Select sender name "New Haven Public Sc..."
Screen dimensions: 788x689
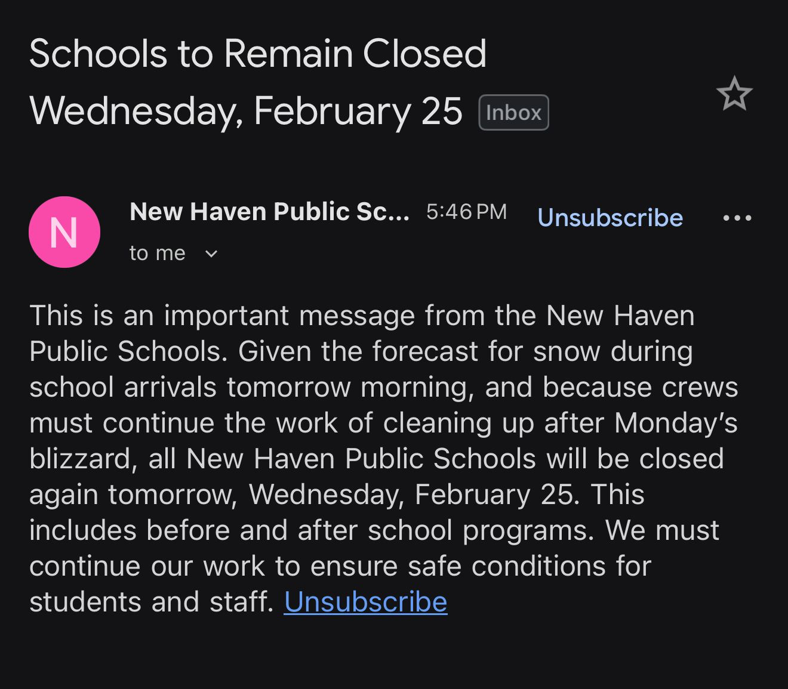coord(269,212)
